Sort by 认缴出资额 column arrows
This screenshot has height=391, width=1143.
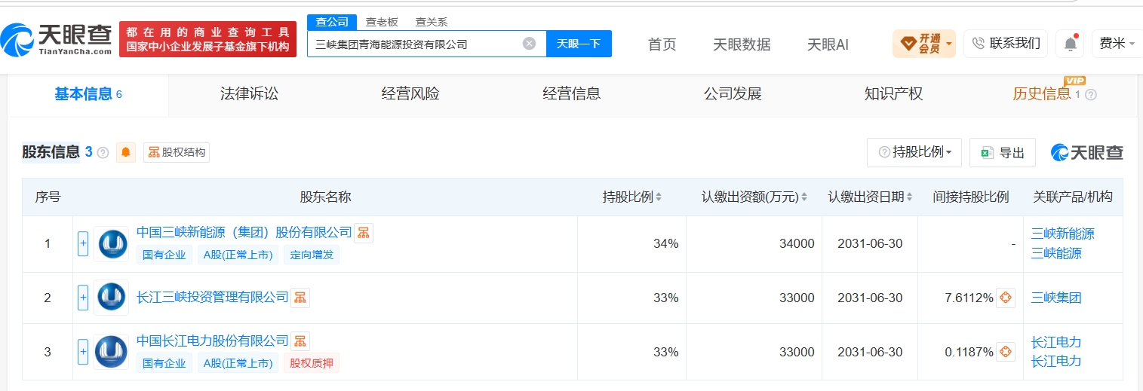tap(803, 197)
